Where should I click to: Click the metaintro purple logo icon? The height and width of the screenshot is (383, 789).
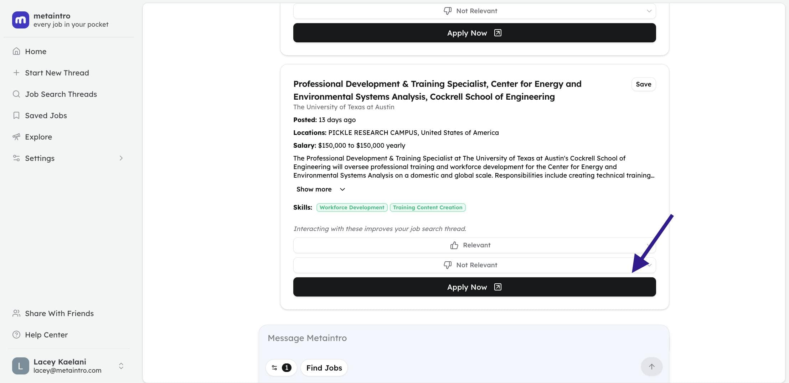point(20,20)
